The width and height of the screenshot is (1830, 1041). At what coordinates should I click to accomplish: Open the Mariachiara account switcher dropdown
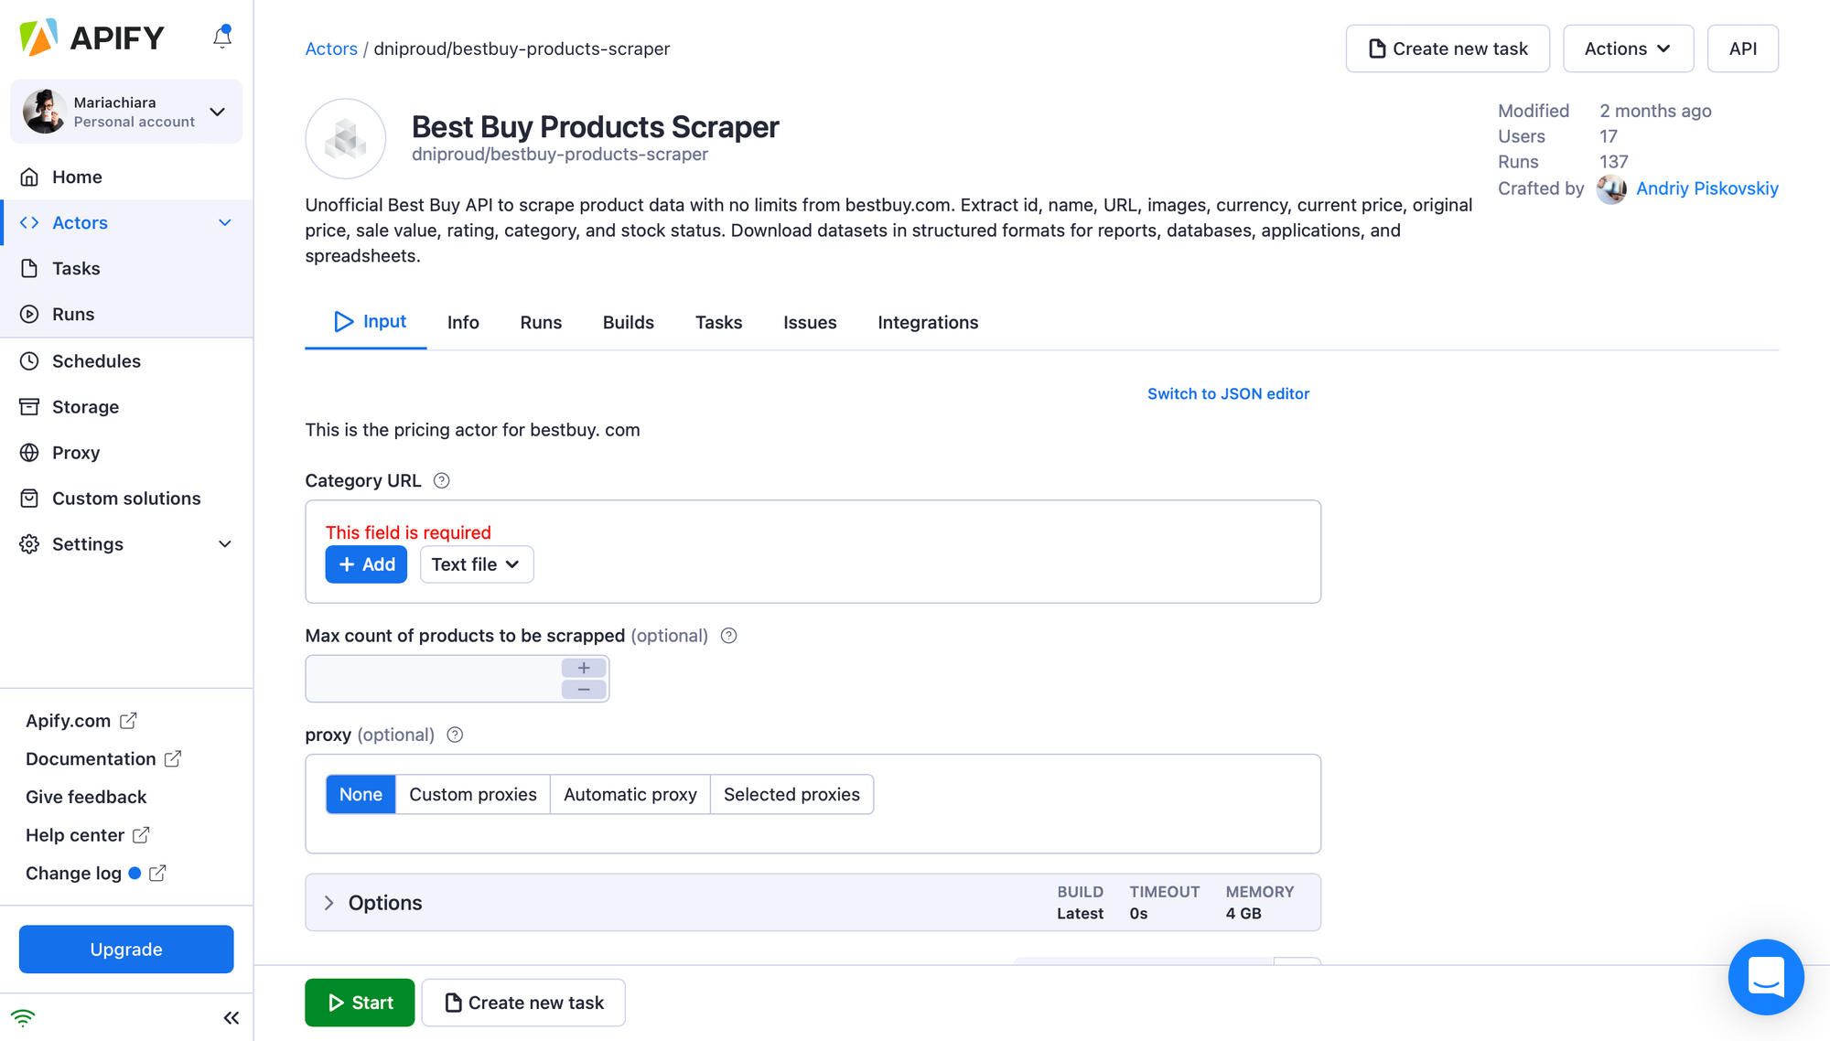pyautogui.click(x=126, y=112)
